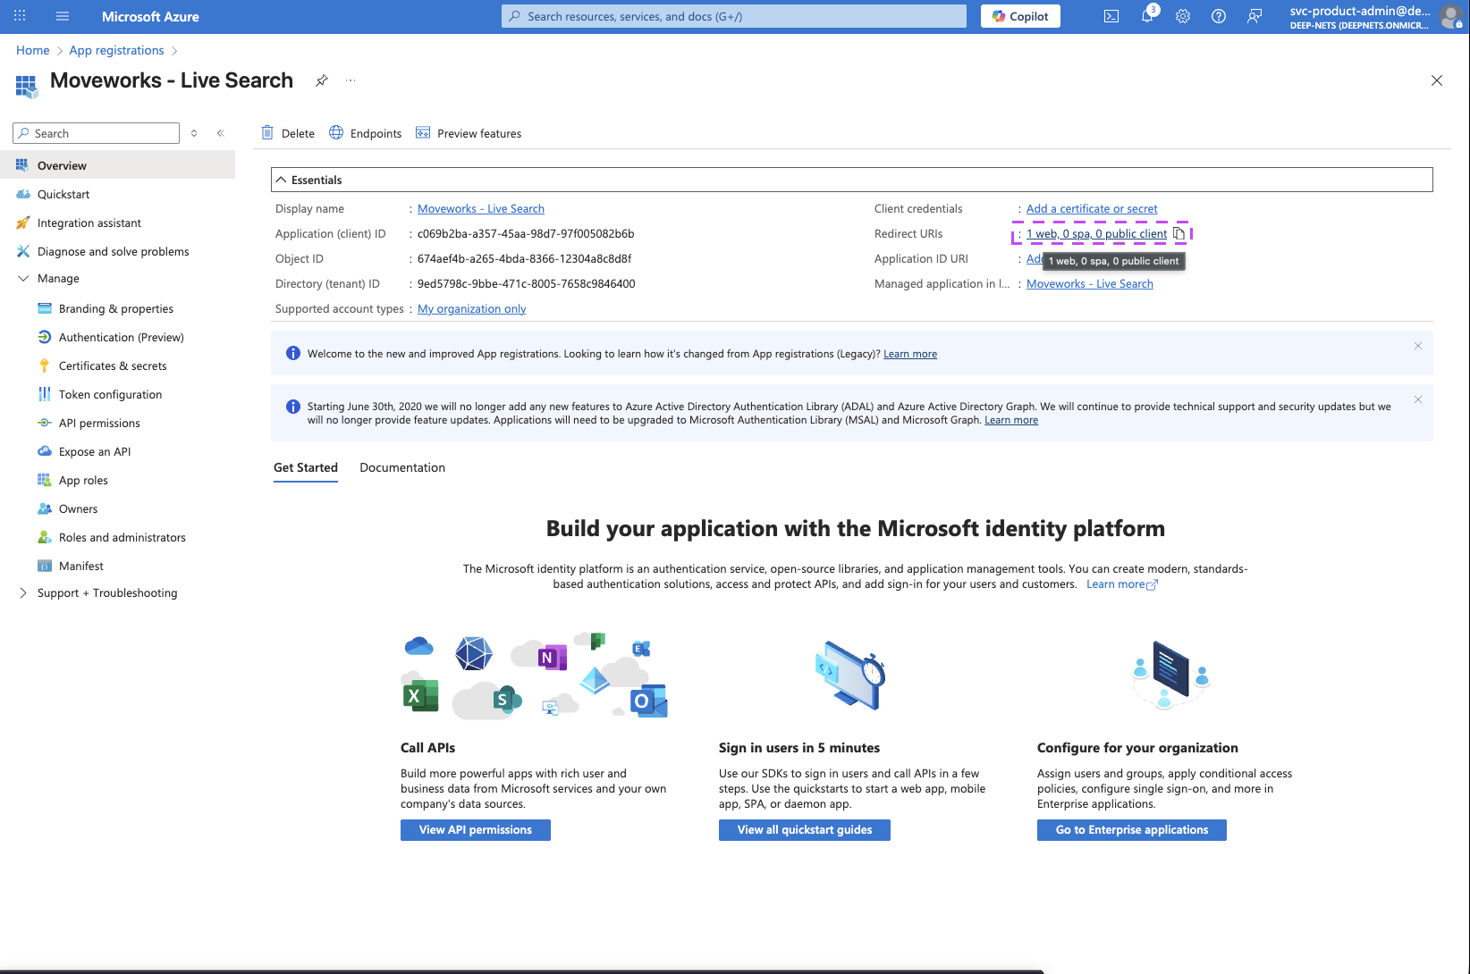Open the Display name link

[x=481, y=209]
